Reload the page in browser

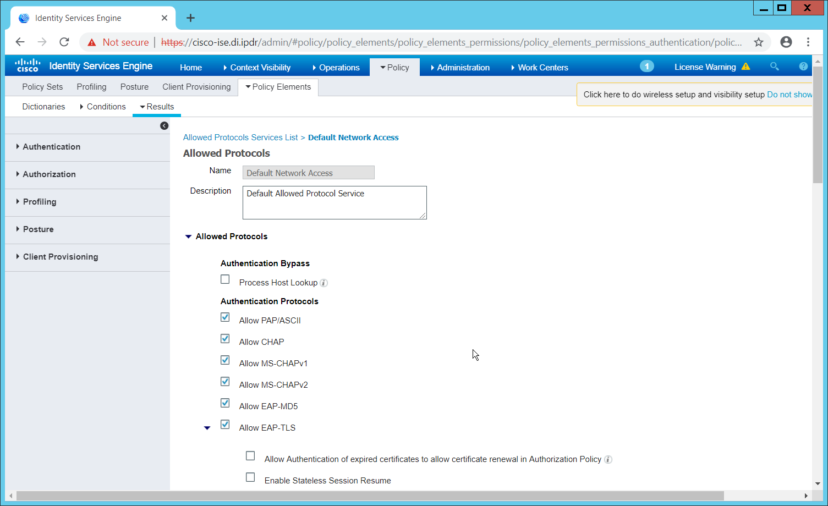64,42
